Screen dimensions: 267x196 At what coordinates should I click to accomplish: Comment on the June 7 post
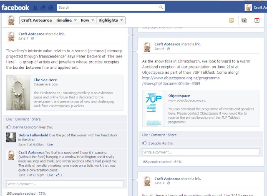coord(22,119)
